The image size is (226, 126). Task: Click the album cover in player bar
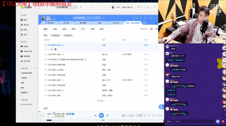click(x=42, y=115)
